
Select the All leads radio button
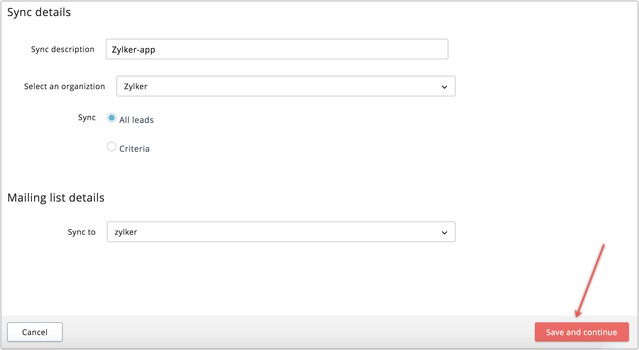pos(112,118)
